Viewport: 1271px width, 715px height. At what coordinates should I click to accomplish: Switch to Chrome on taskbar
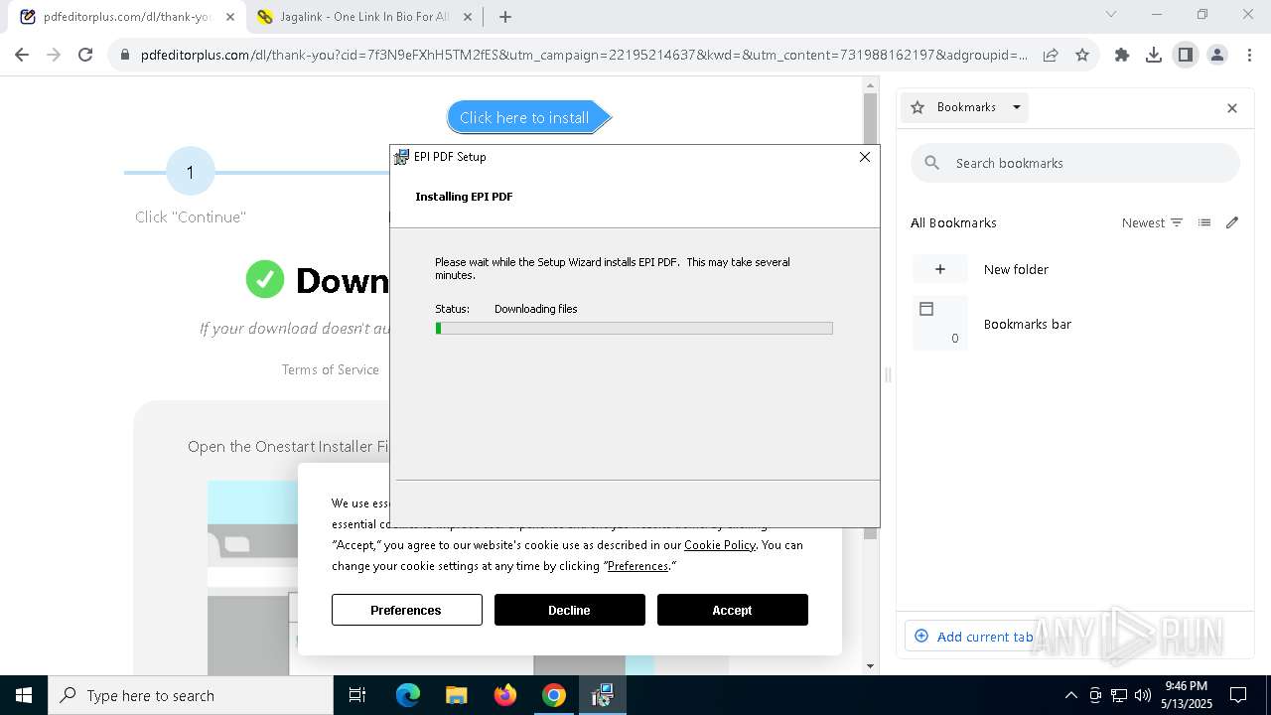tap(554, 695)
